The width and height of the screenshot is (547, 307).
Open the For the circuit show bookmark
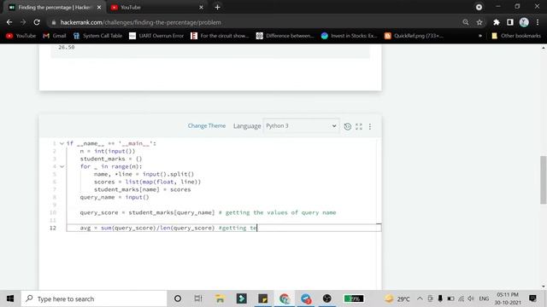click(x=220, y=36)
